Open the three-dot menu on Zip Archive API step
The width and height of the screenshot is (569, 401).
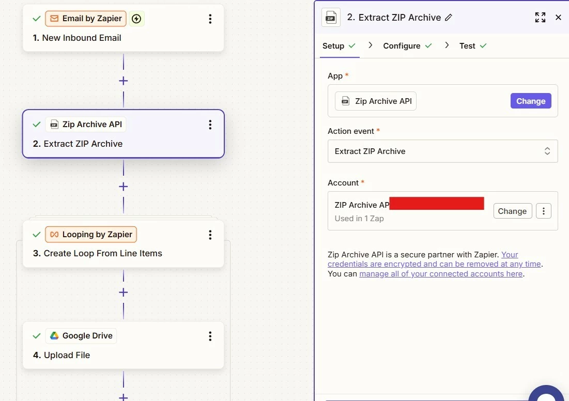210,125
